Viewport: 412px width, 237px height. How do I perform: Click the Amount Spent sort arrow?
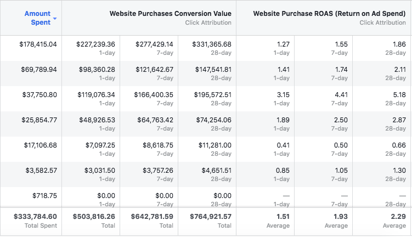[x=55, y=19]
